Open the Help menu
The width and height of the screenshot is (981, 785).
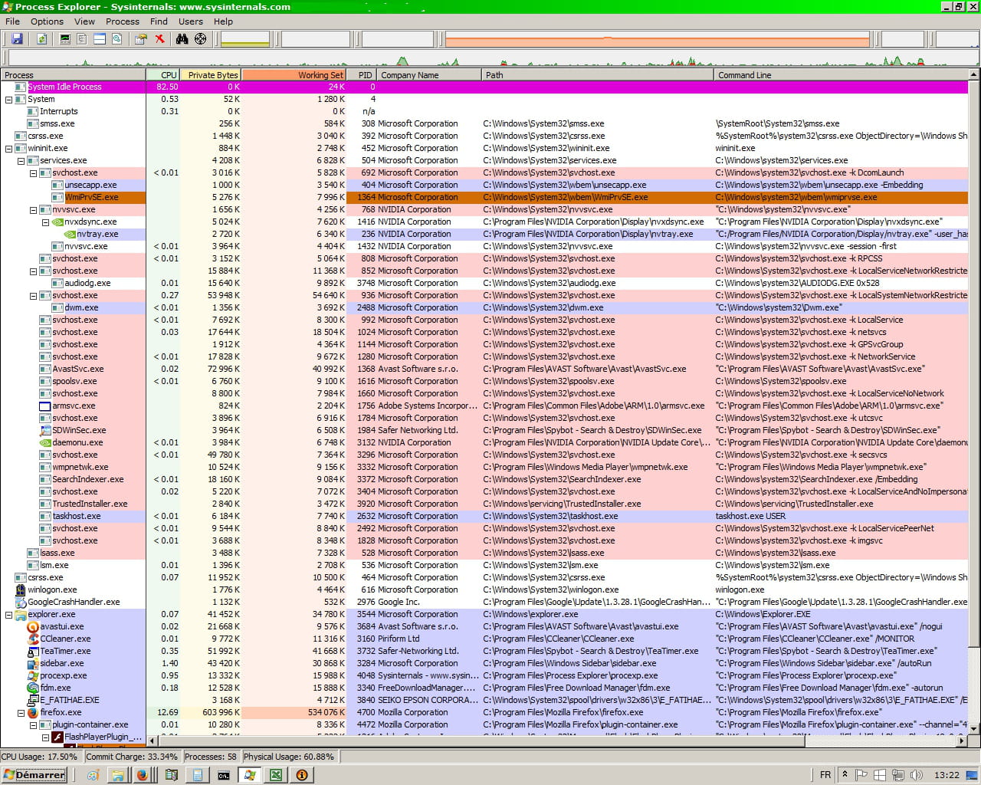[223, 21]
